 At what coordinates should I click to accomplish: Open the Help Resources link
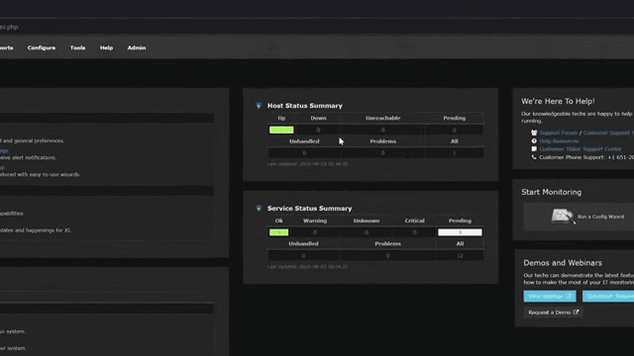559,140
